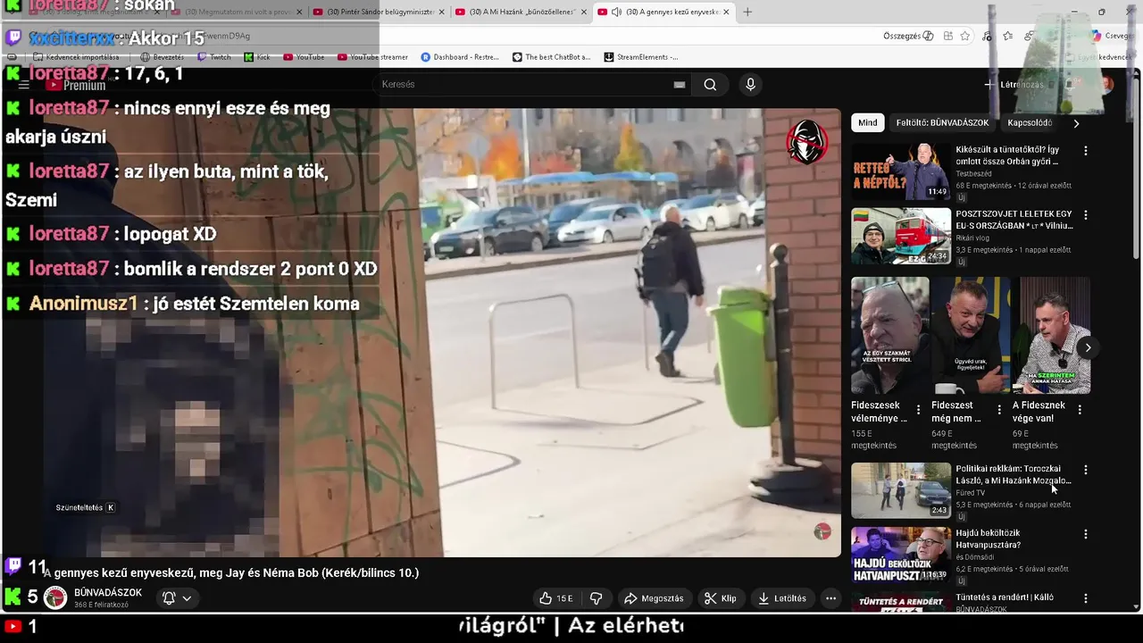
Task: Close the A gennyes kezű enyveskezű tab
Action: (726, 12)
